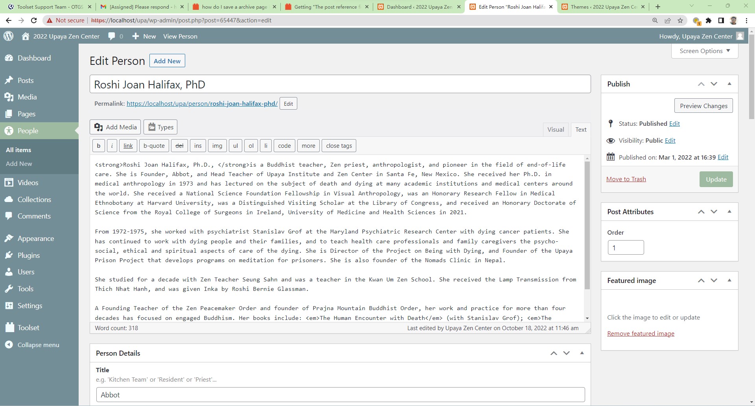Click the post title input field
This screenshot has width=755, height=406.
[x=340, y=84]
